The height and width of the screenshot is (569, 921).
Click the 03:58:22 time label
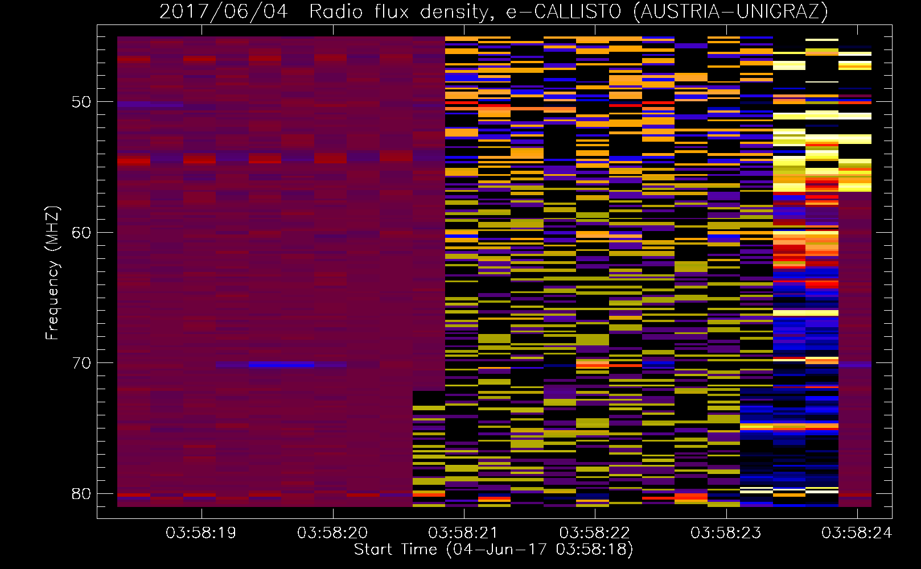point(594,533)
